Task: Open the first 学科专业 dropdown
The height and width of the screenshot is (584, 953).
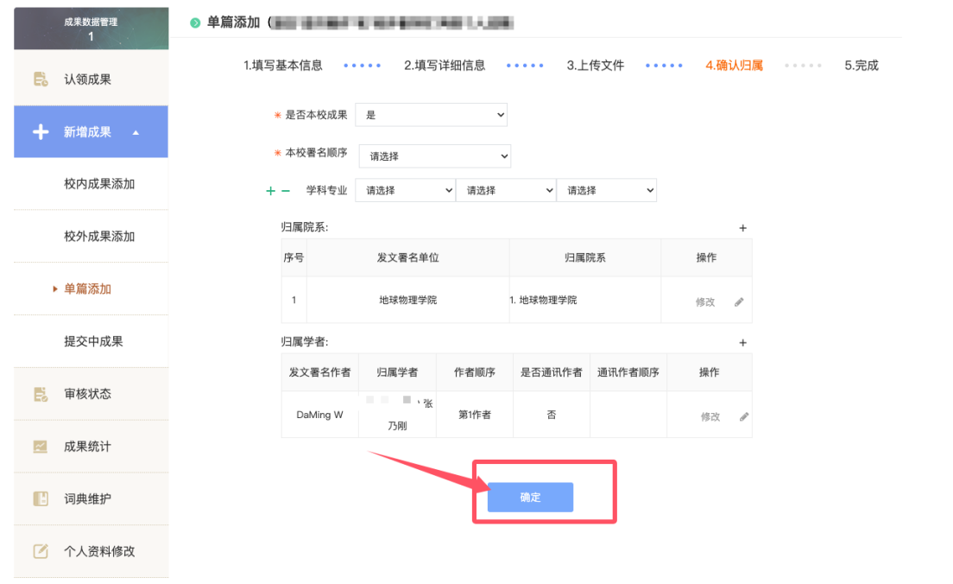Action: pos(406,190)
